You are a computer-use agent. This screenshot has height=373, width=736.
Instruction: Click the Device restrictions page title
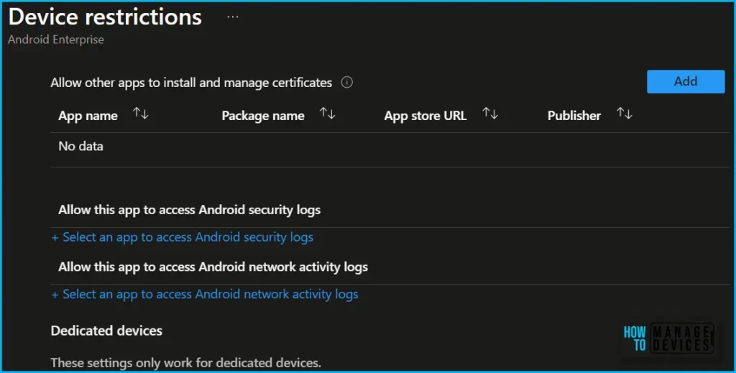click(x=105, y=17)
